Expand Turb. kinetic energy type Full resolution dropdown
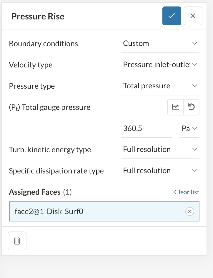The image size is (213, 278). point(160,150)
